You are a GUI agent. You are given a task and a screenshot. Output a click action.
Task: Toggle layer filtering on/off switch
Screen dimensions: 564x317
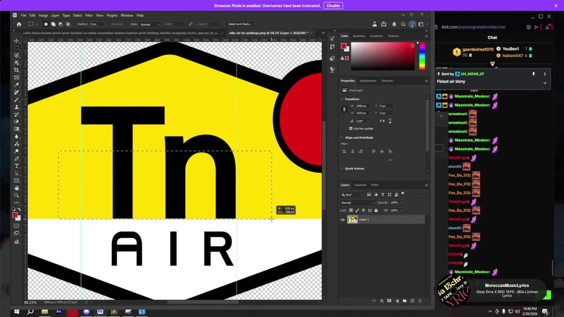pyautogui.click(x=402, y=194)
